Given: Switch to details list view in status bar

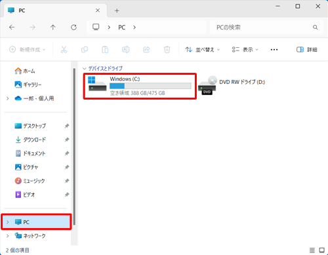Looking at the screenshot, I should click(x=312, y=250).
